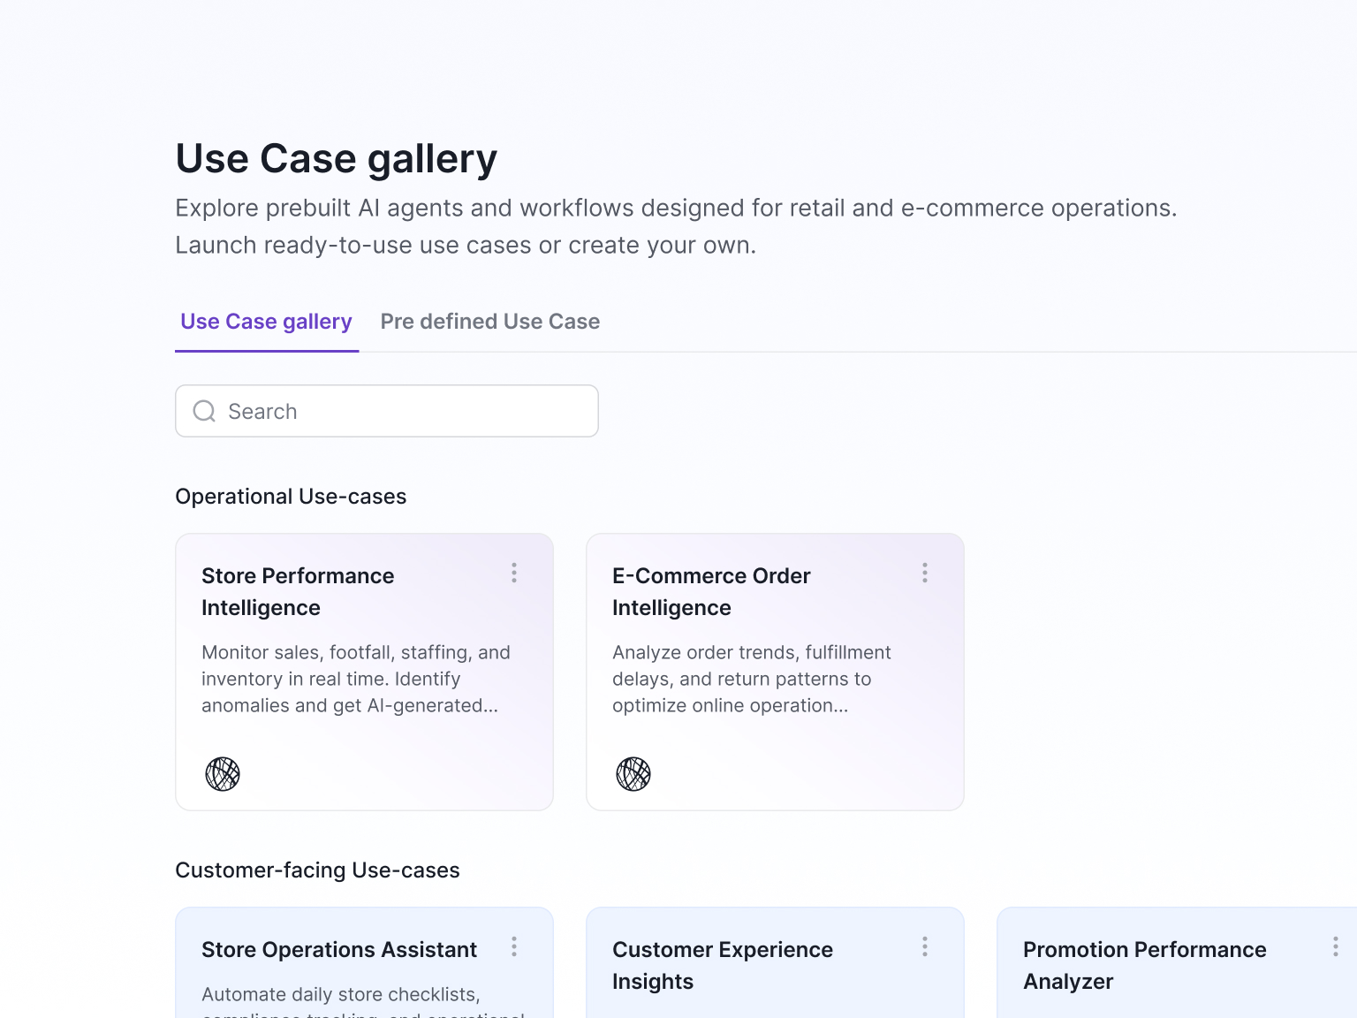1357x1018 pixels.
Task: Open Customer Experience Insights card title
Action: [x=723, y=966]
